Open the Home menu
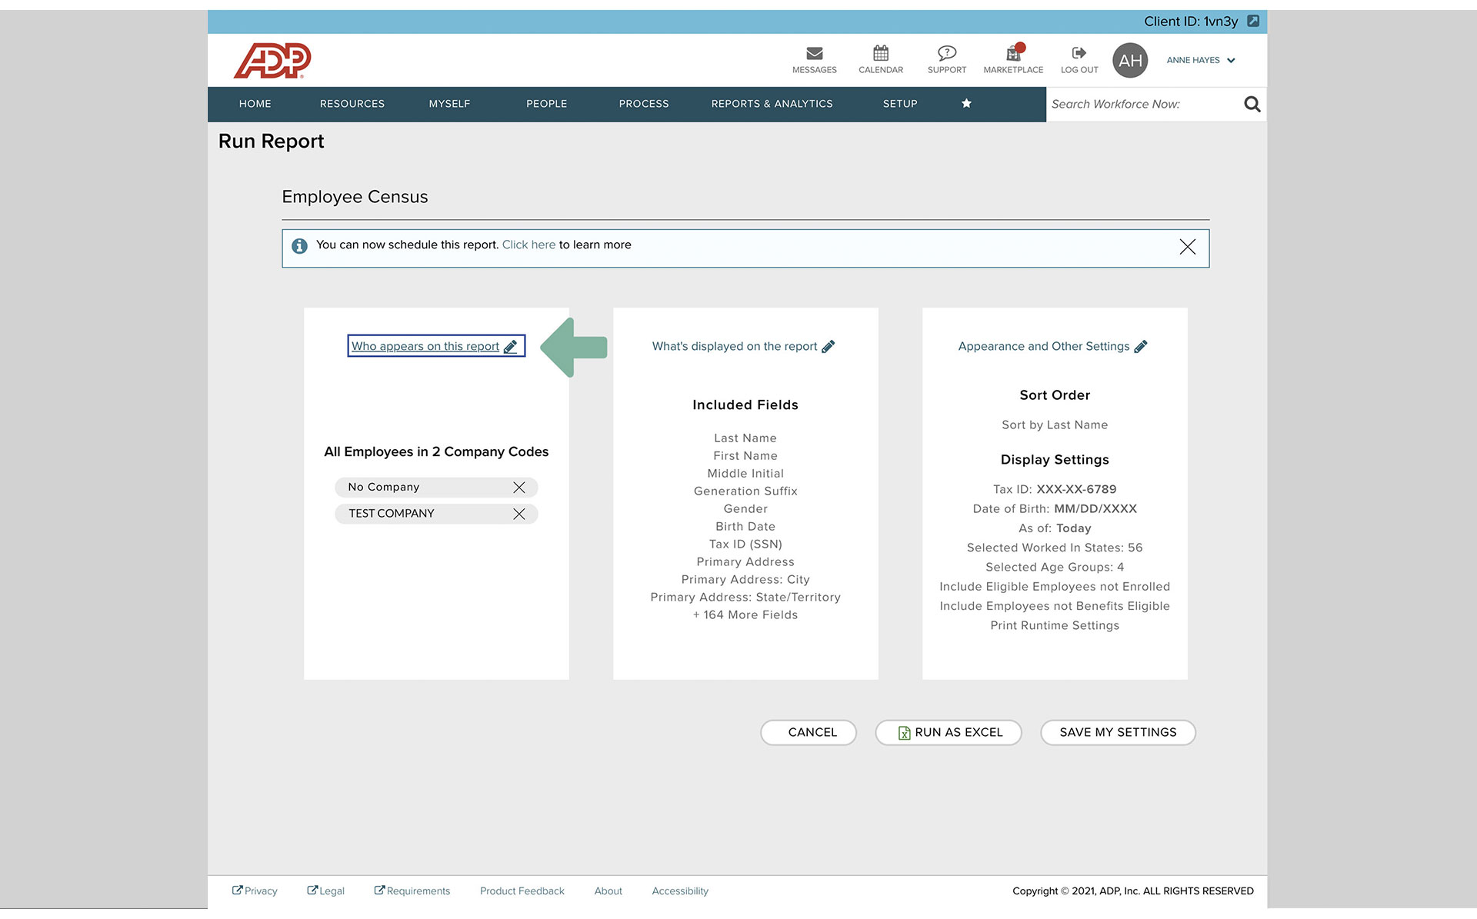The height and width of the screenshot is (919, 1477). click(255, 104)
